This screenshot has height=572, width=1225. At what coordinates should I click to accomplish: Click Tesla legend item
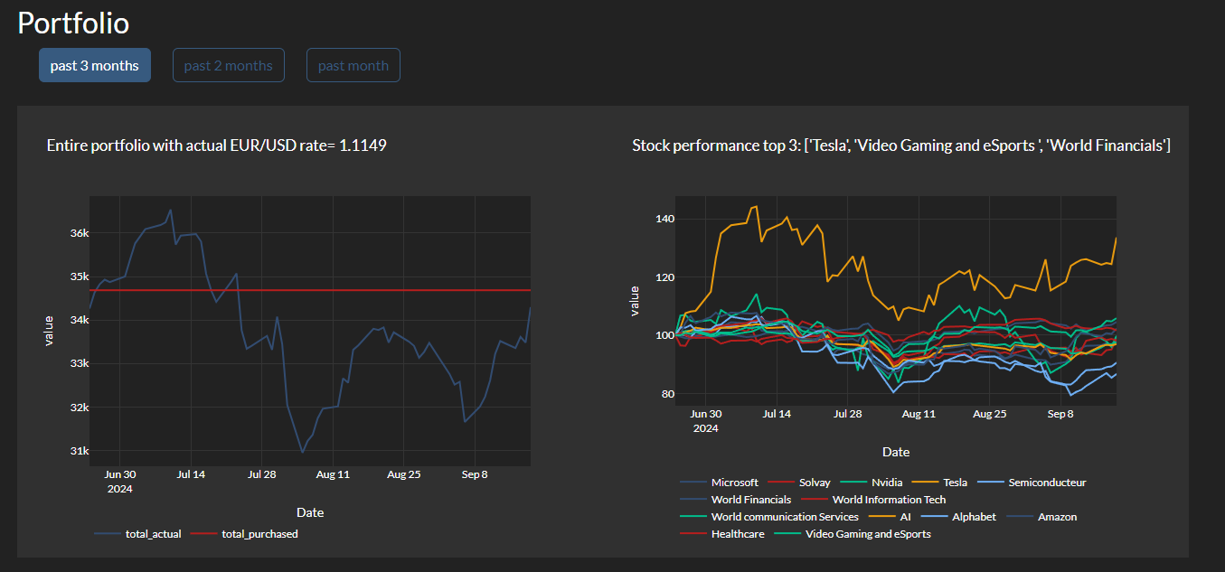955,483
